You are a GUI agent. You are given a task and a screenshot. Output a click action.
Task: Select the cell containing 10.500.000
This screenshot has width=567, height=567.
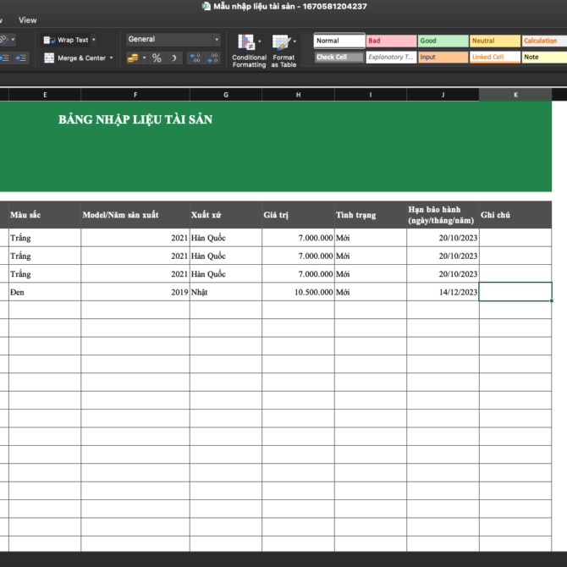coord(298,292)
